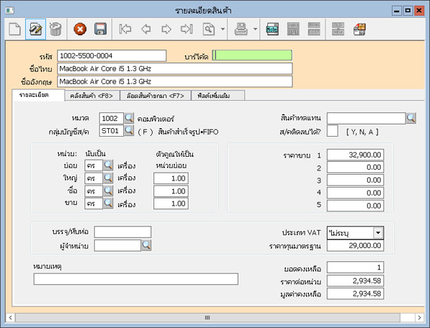Image resolution: width=430 pixels, height=328 pixels.
Task: Open the ประเภท VAT dropdown
Action: [378, 233]
